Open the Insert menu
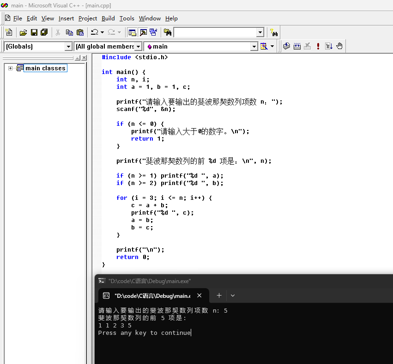 click(66, 19)
